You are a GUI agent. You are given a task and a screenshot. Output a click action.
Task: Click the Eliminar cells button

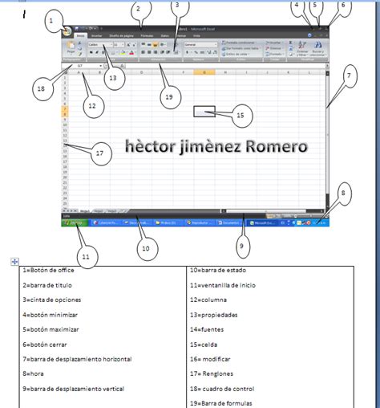coord(274,48)
